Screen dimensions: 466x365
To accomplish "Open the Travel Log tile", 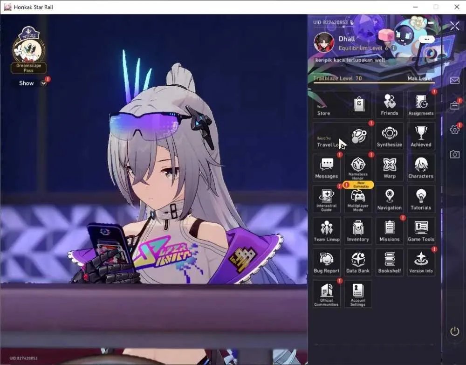I will pyautogui.click(x=342, y=136).
